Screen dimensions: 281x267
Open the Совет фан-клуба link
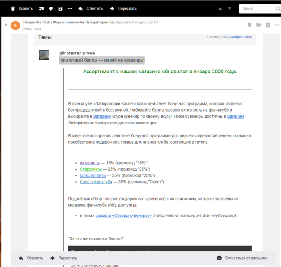[x=96, y=182]
